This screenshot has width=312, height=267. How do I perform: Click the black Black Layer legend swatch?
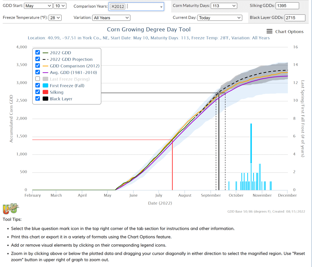[x=45, y=99]
